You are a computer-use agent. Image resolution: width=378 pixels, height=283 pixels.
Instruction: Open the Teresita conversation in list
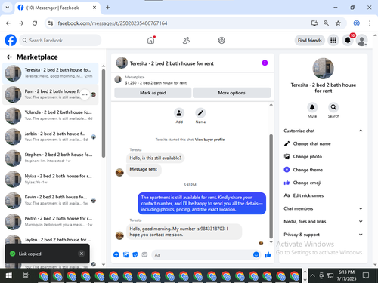point(51,73)
